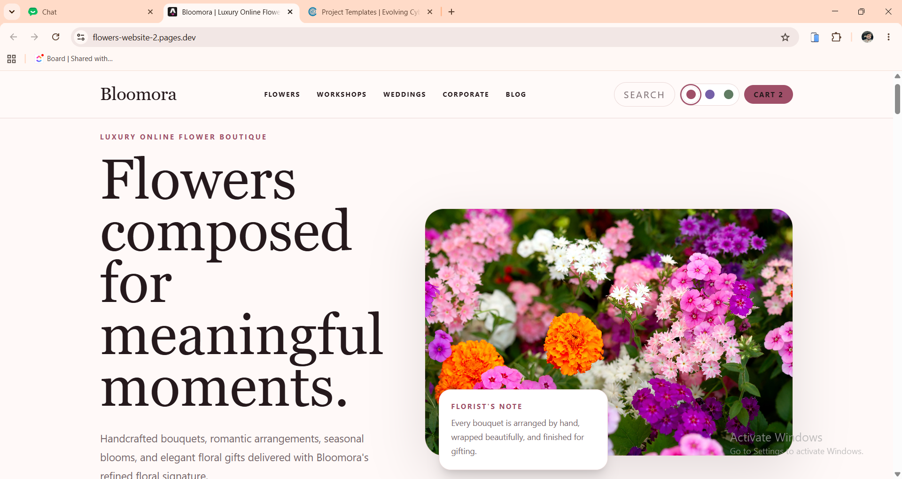Image resolution: width=902 pixels, height=479 pixels.
Task: Minimize the browser window
Action: click(835, 12)
